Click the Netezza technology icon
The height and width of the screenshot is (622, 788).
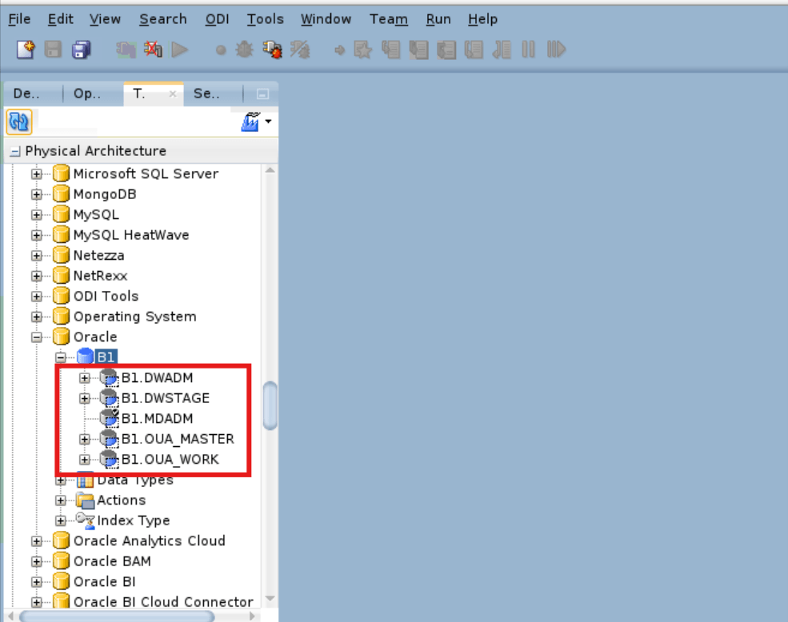[62, 255]
